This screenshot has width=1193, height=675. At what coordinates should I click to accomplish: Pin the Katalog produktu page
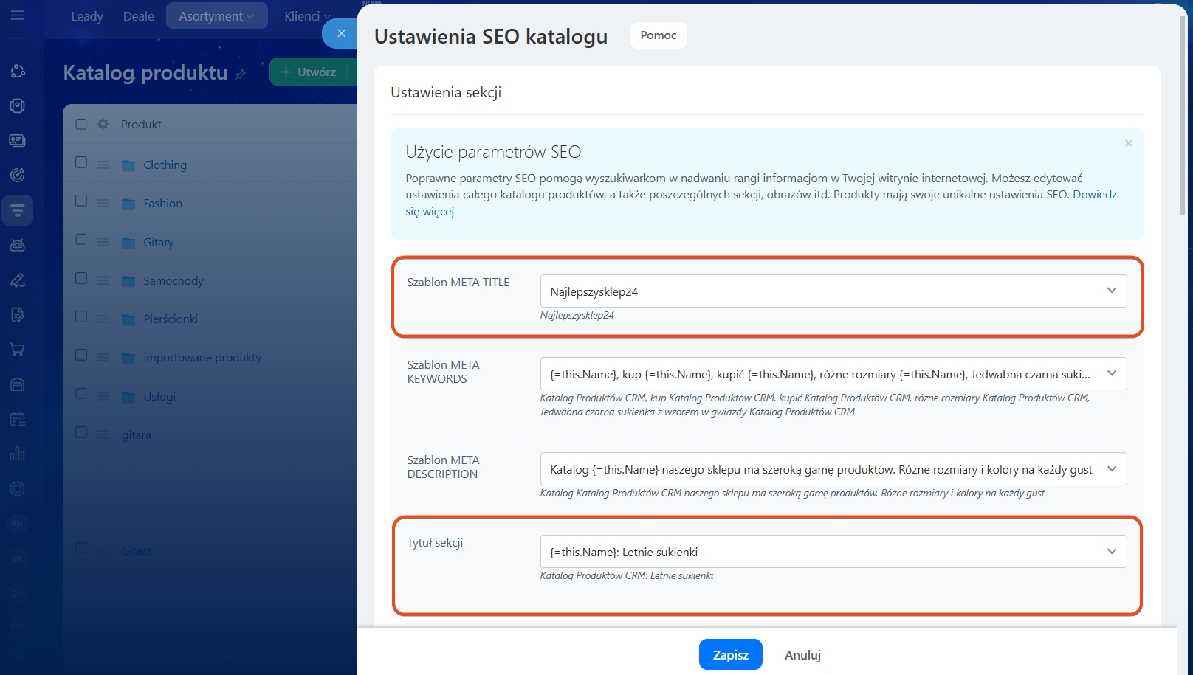click(241, 74)
